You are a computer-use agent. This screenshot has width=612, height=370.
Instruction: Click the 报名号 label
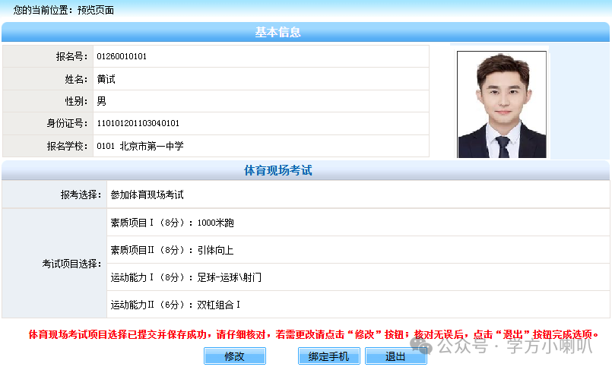[71, 56]
